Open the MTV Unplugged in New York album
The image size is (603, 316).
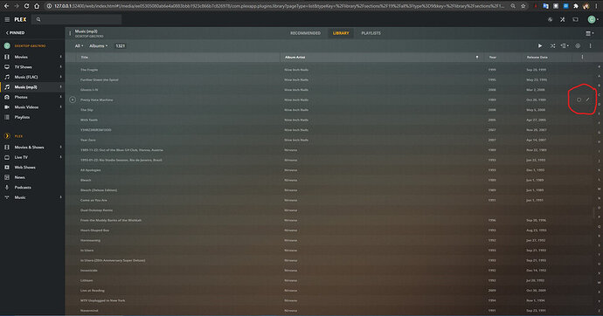(102, 300)
